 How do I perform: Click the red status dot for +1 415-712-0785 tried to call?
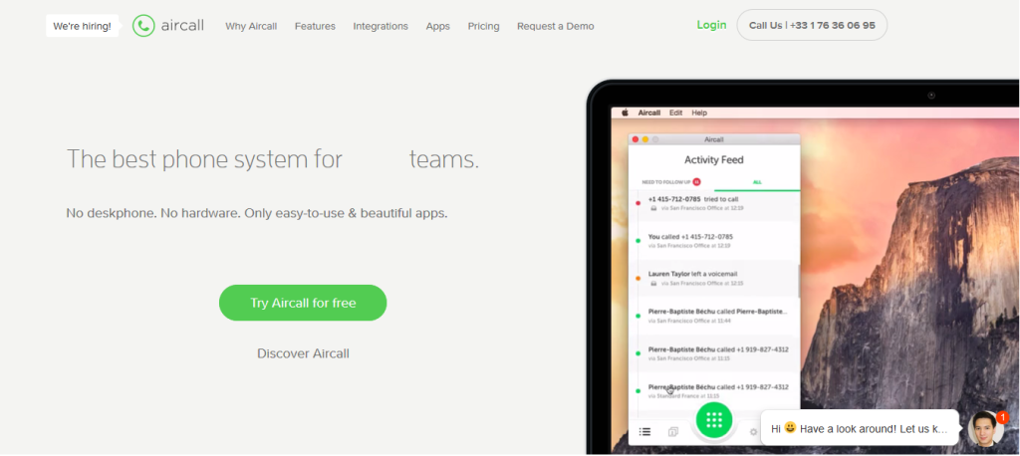point(637,203)
